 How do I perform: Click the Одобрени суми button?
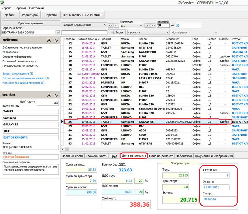coord(180,163)
